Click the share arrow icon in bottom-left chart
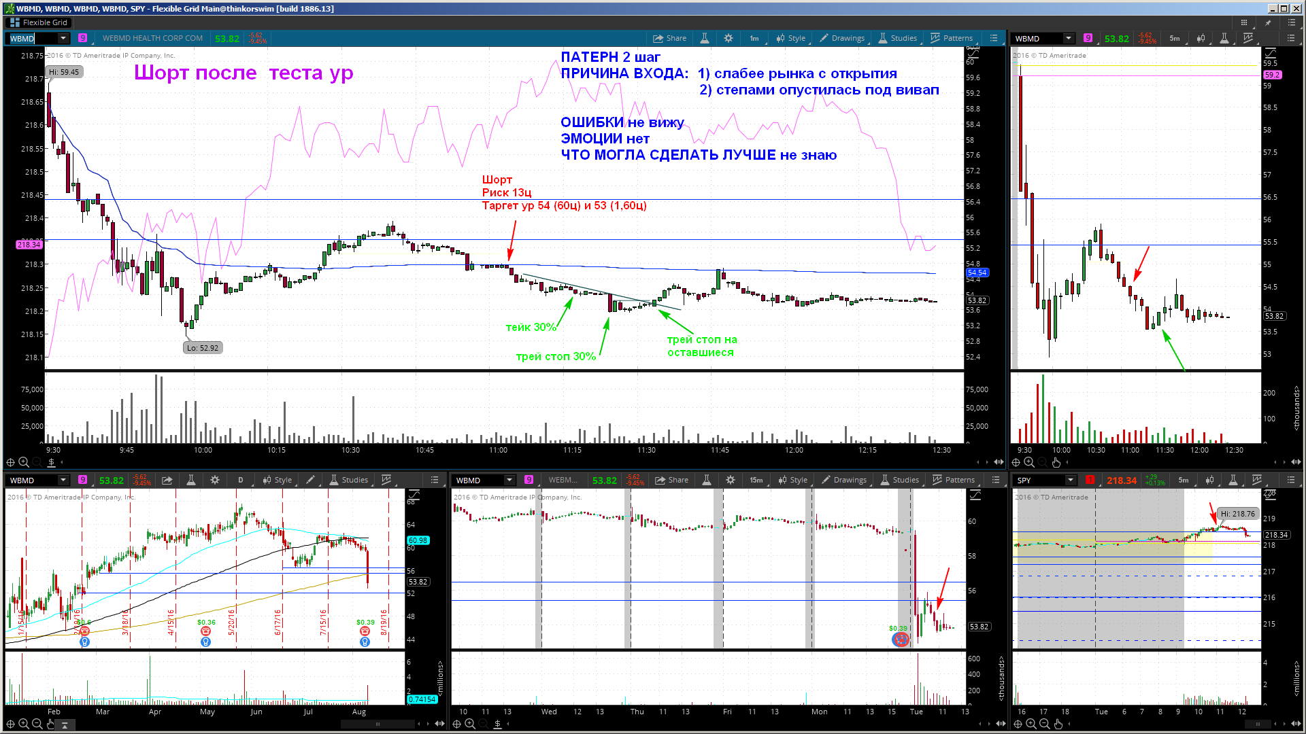This screenshot has width=1306, height=734. pyautogui.click(x=167, y=480)
